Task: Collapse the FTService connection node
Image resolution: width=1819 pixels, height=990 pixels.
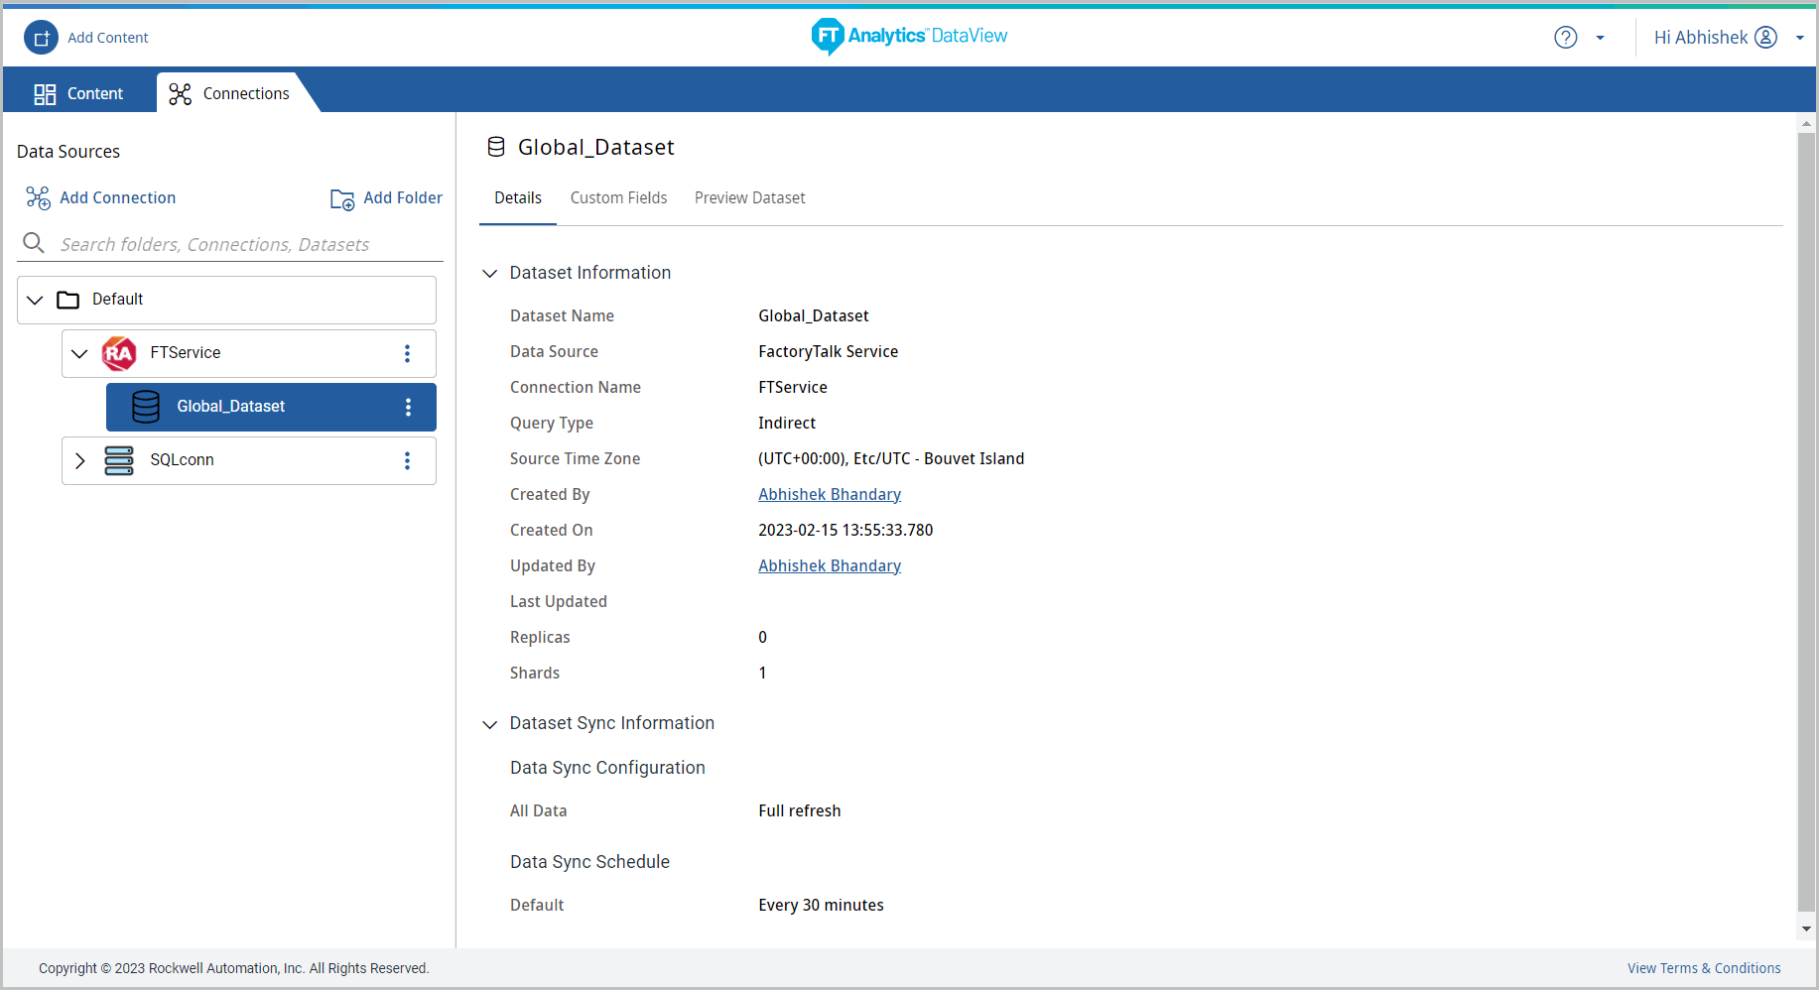Action: click(79, 354)
